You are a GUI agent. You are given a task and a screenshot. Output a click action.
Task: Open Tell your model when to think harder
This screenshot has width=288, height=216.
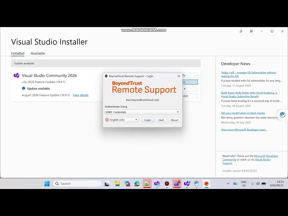(243, 113)
